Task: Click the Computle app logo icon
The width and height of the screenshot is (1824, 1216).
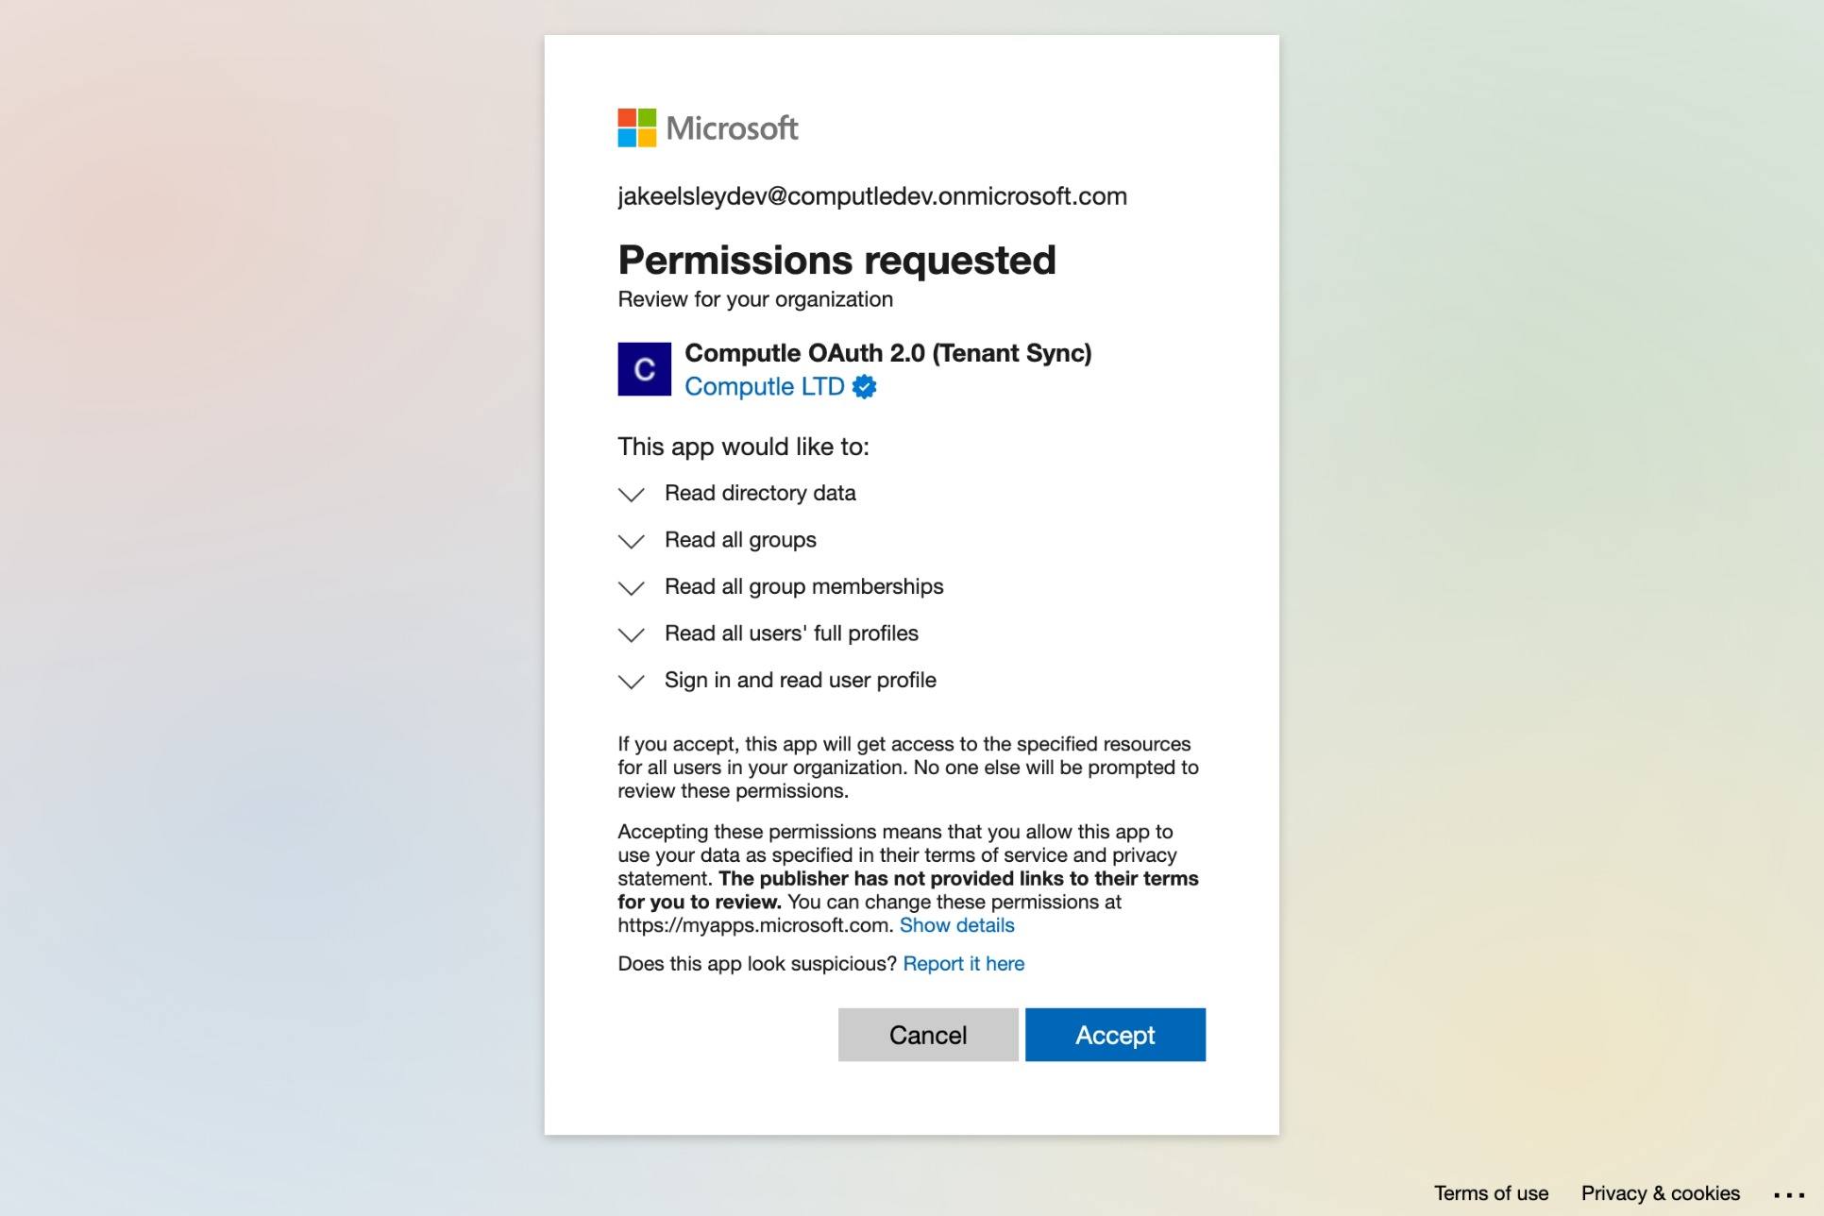Action: click(644, 369)
